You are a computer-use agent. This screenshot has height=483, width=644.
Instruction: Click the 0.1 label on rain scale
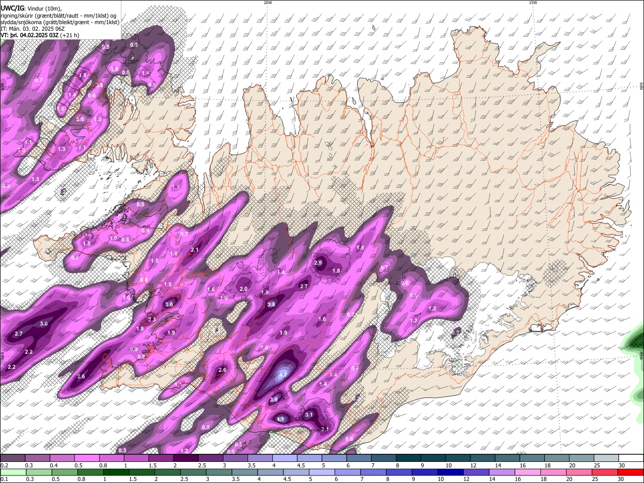click(4, 479)
